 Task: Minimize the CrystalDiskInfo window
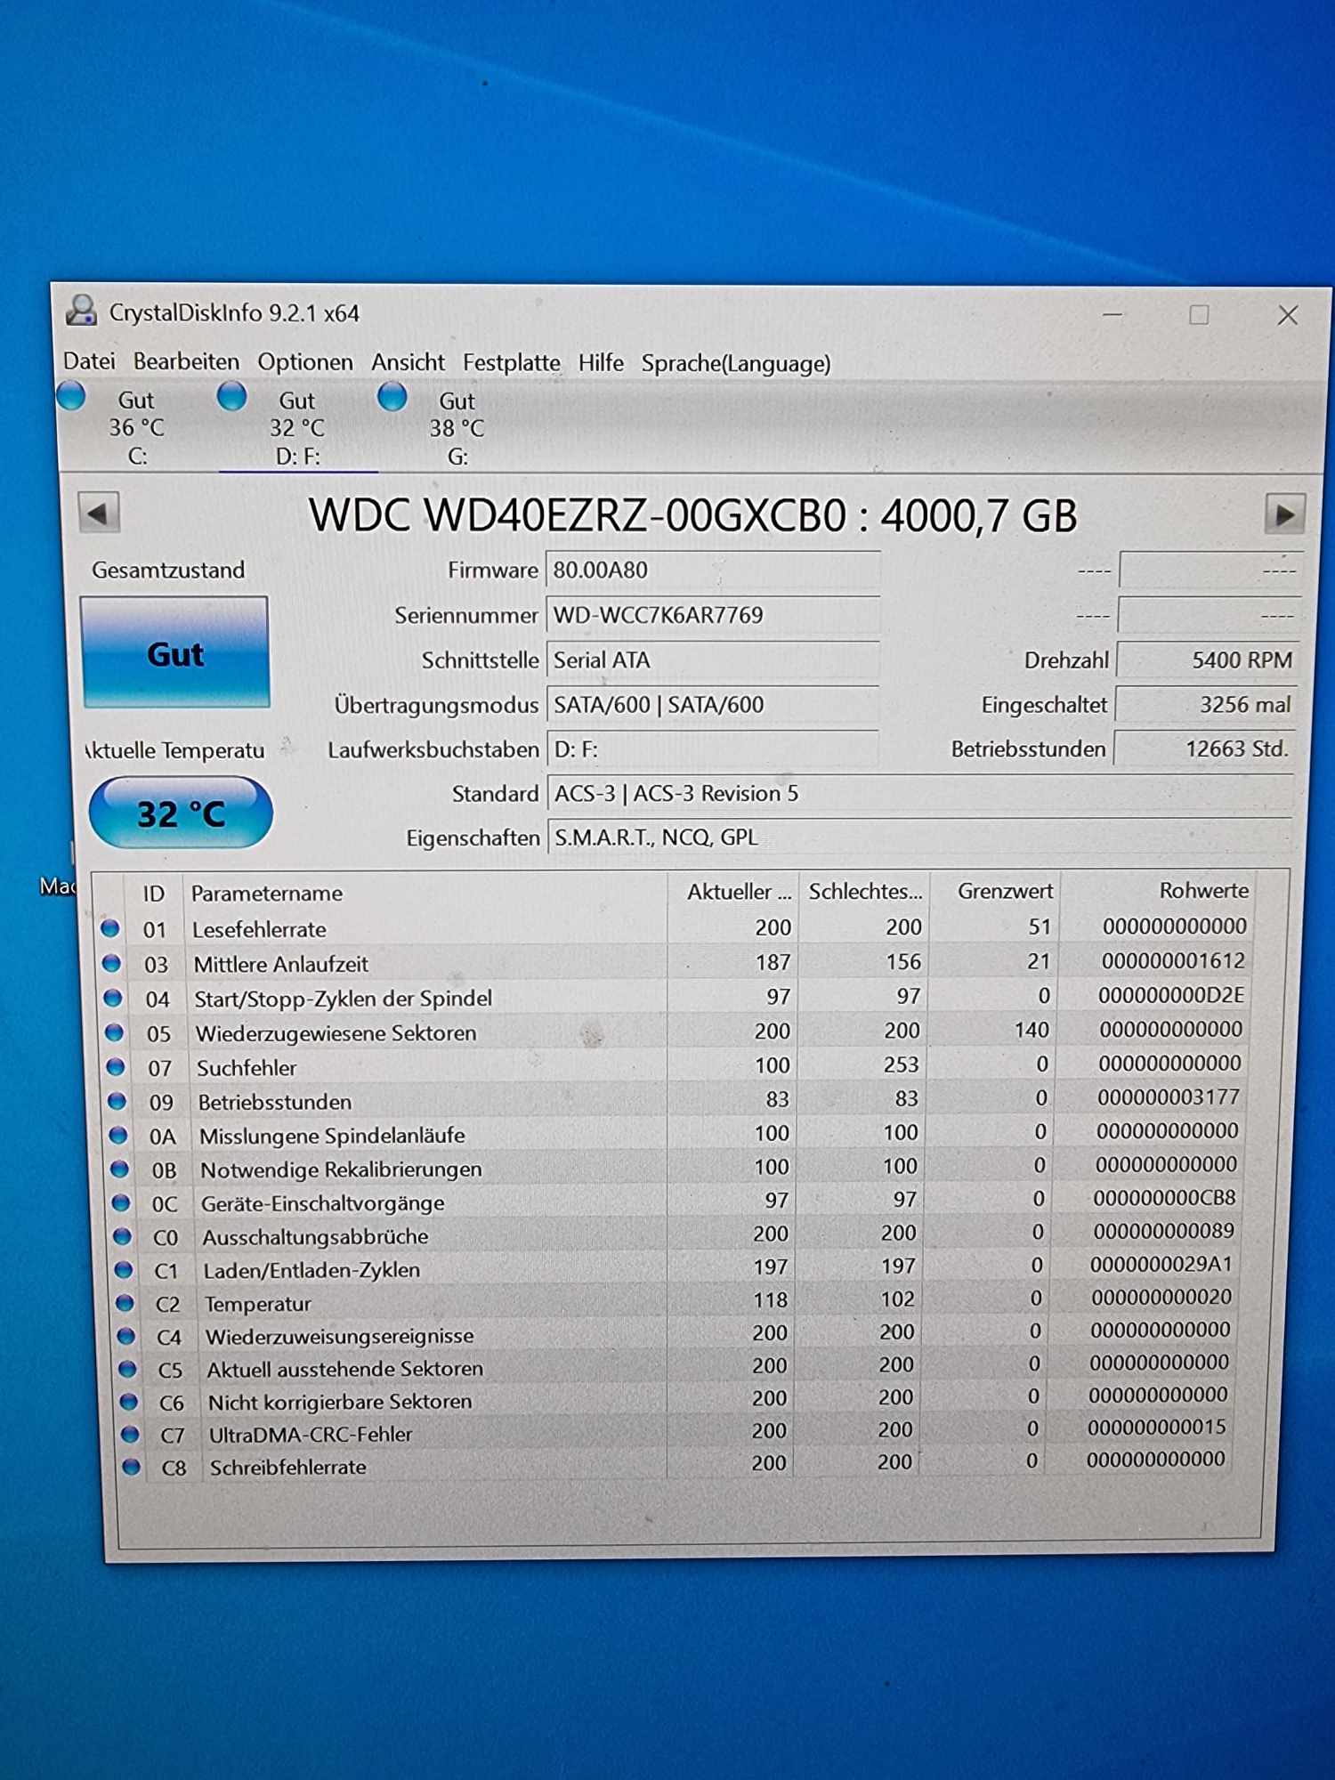(x=1112, y=314)
